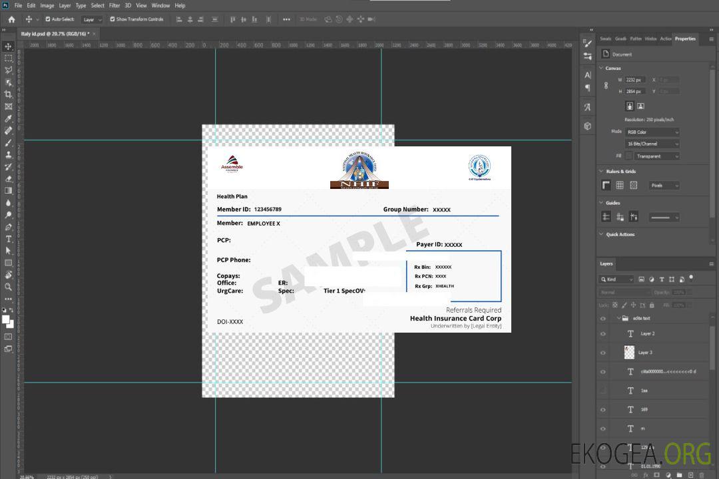Click the Fill color swatch in Canvas
This screenshot has width=719, height=479.
(628, 156)
